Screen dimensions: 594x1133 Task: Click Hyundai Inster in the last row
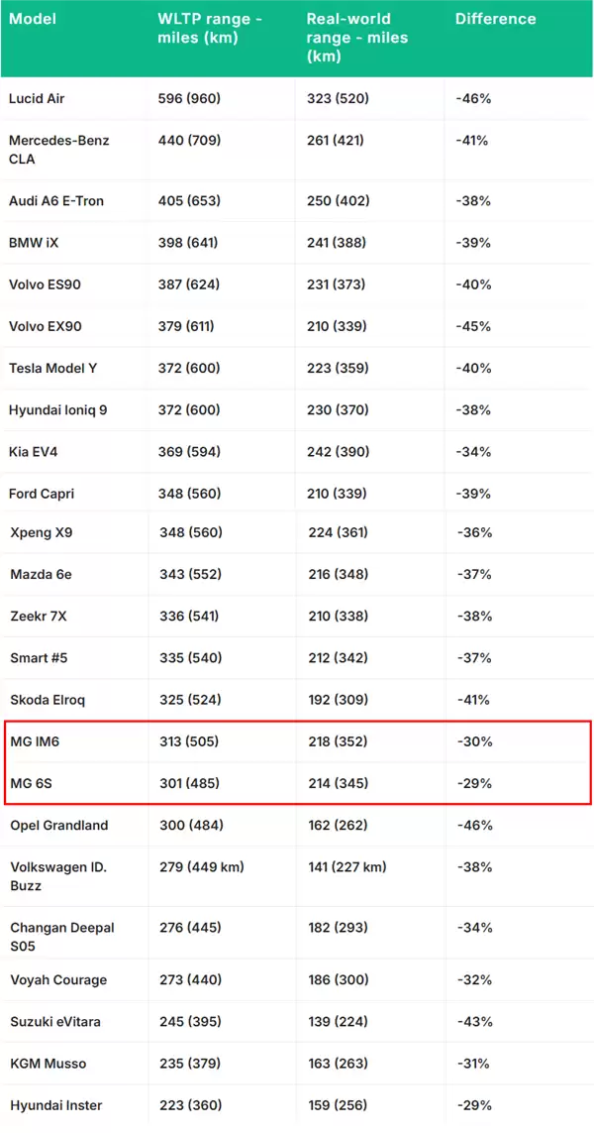click(55, 1105)
